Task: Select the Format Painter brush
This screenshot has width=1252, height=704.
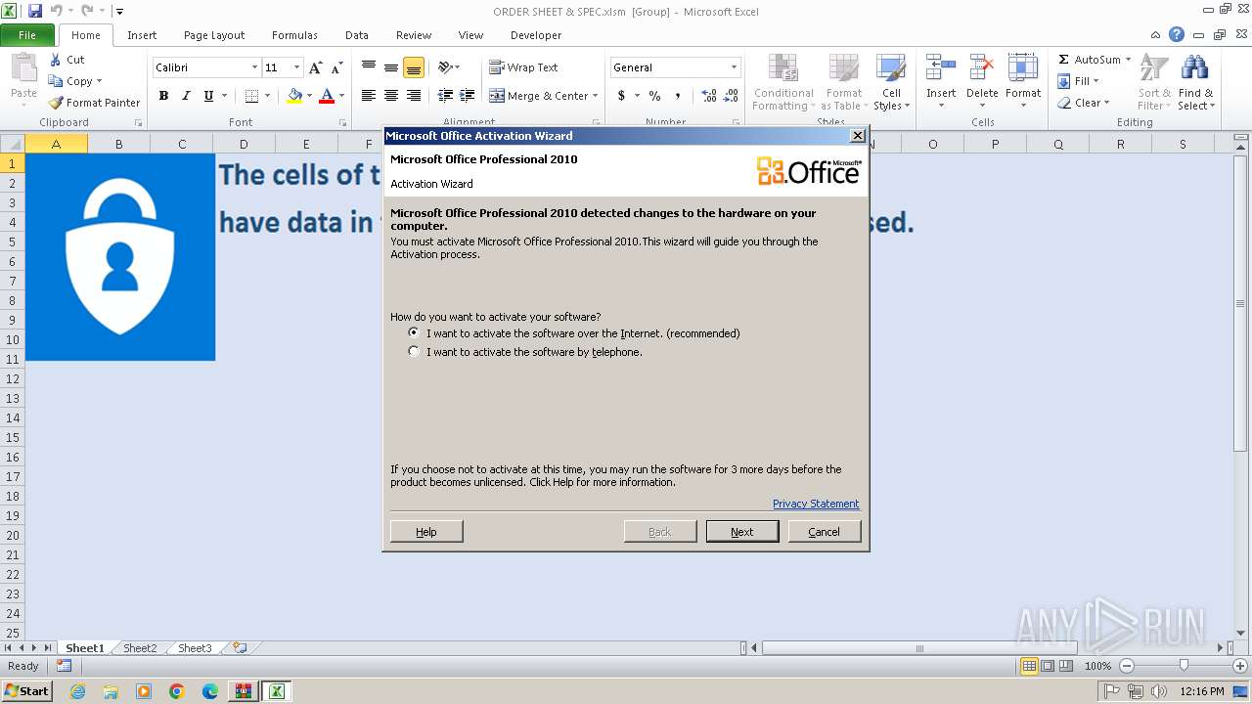Action: point(56,103)
